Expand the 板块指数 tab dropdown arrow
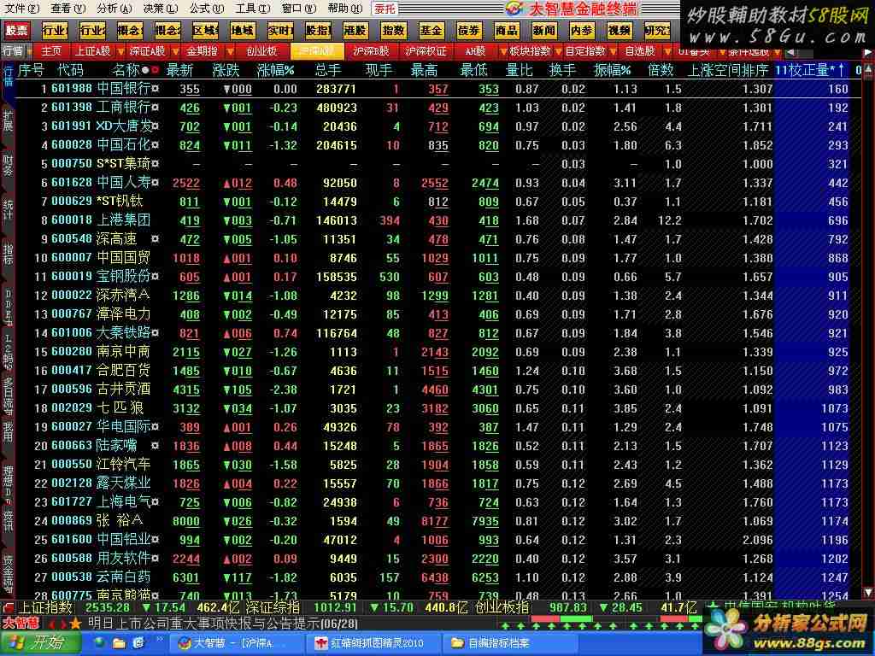Screen dimensions: 875x656 coord(557,52)
